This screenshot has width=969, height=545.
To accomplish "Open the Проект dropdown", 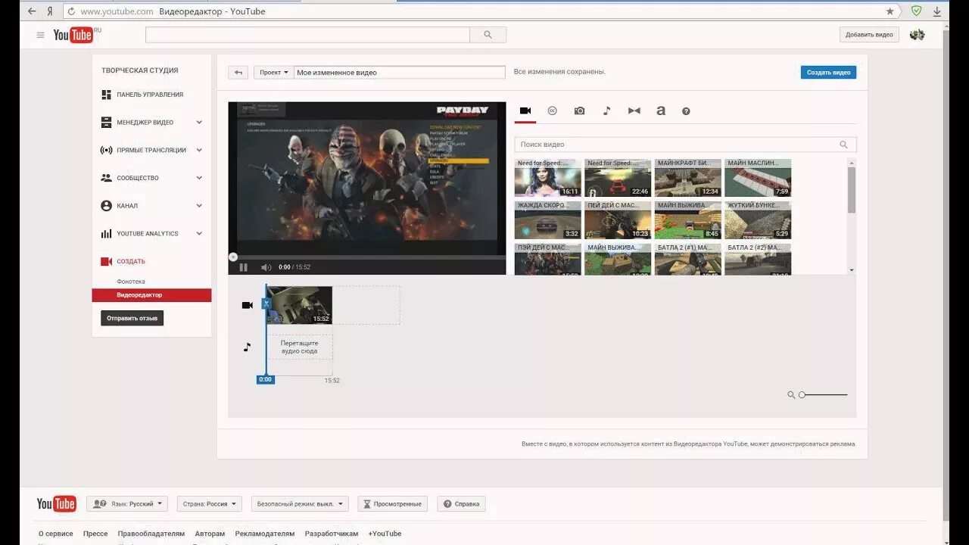I will click(x=273, y=73).
